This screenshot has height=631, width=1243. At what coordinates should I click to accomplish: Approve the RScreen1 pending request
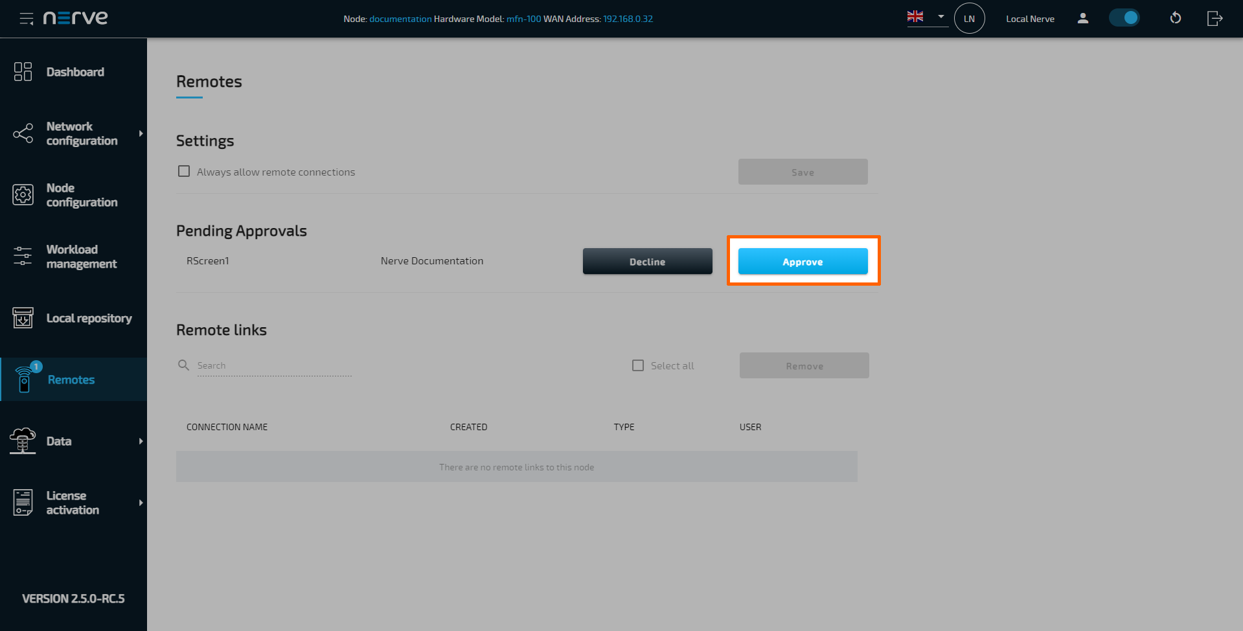[803, 261]
